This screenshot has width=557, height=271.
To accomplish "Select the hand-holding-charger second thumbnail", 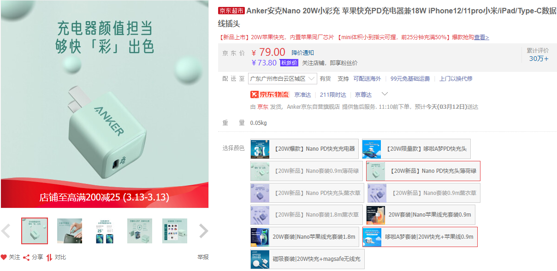I will (x=70, y=231).
